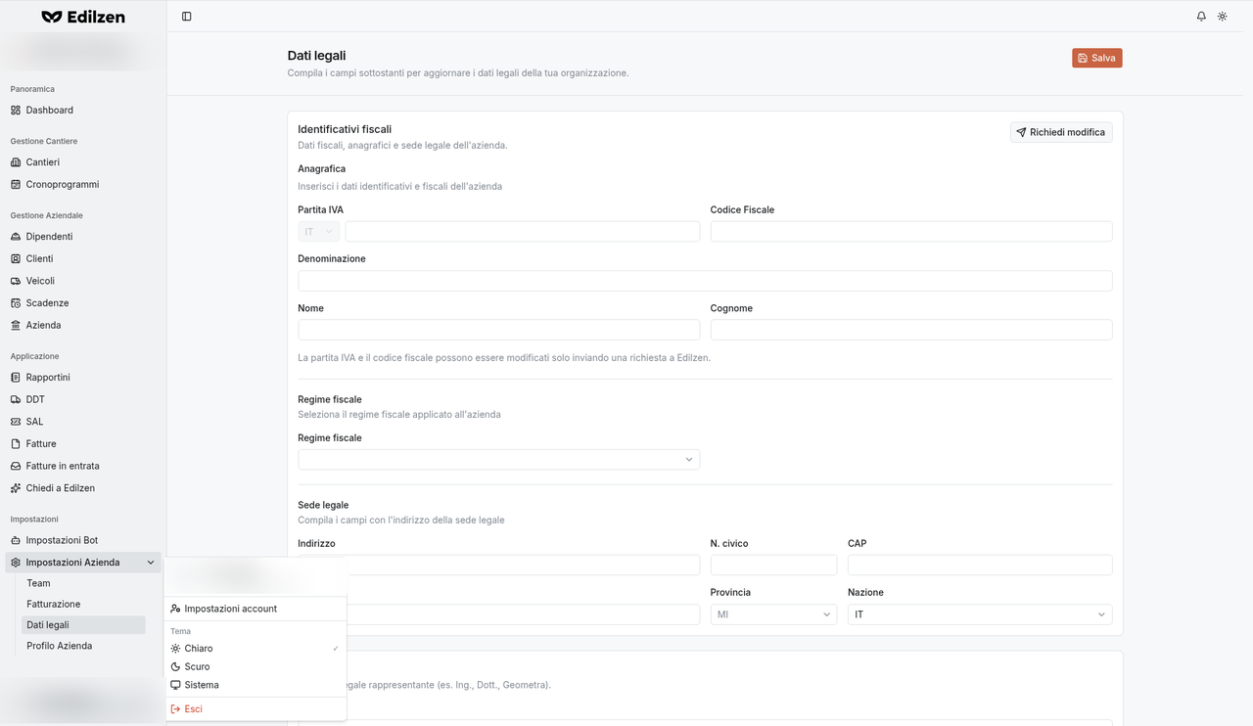Viewport: 1253px width, 726px height.
Task: Open Profilo Azienda subpage
Action: click(x=83, y=646)
